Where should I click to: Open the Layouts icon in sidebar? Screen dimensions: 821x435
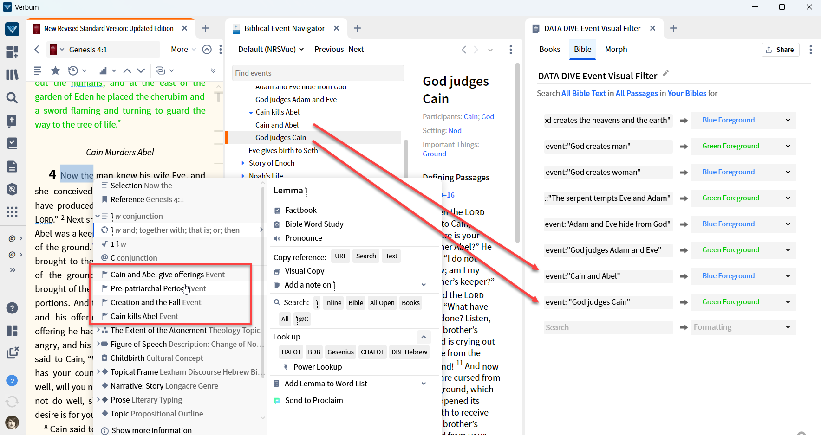tap(12, 330)
